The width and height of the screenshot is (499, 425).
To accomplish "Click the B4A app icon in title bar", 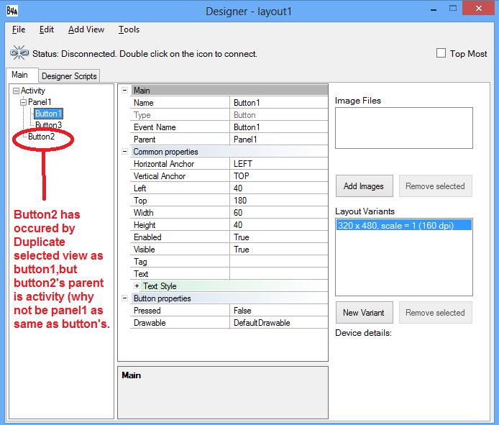I will click(x=12, y=11).
